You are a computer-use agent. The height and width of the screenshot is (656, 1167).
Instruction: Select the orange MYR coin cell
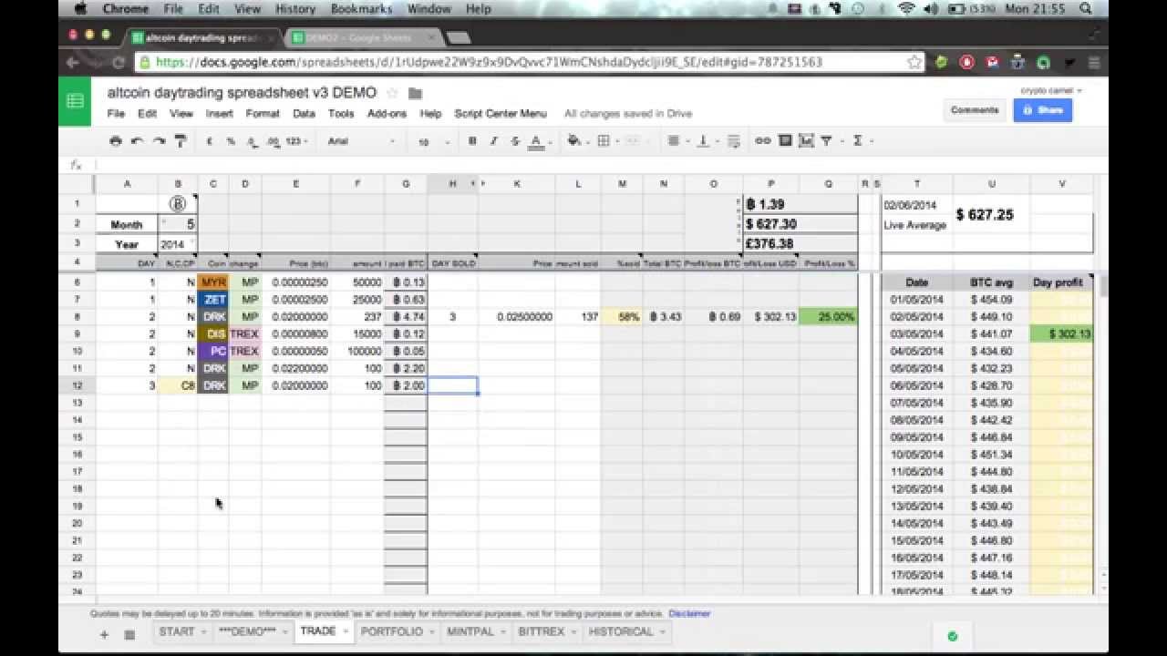pyautogui.click(x=213, y=282)
